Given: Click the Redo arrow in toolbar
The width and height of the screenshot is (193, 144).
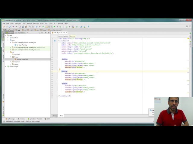Looking at the screenshot, I should point(16,27).
